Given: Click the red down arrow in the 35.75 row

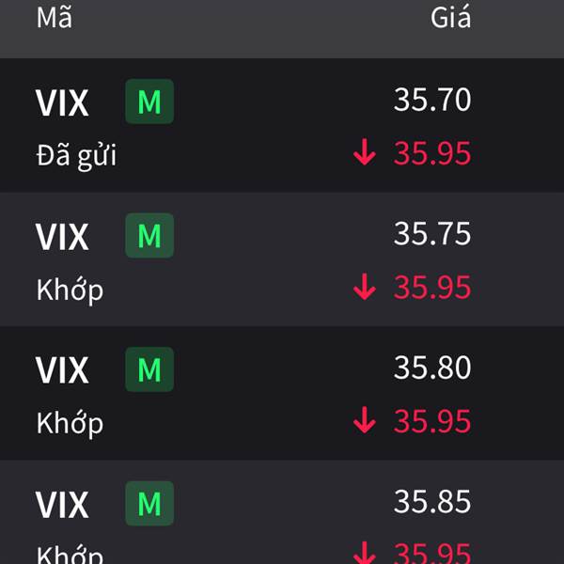Looking at the screenshot, I should (365, 287).
